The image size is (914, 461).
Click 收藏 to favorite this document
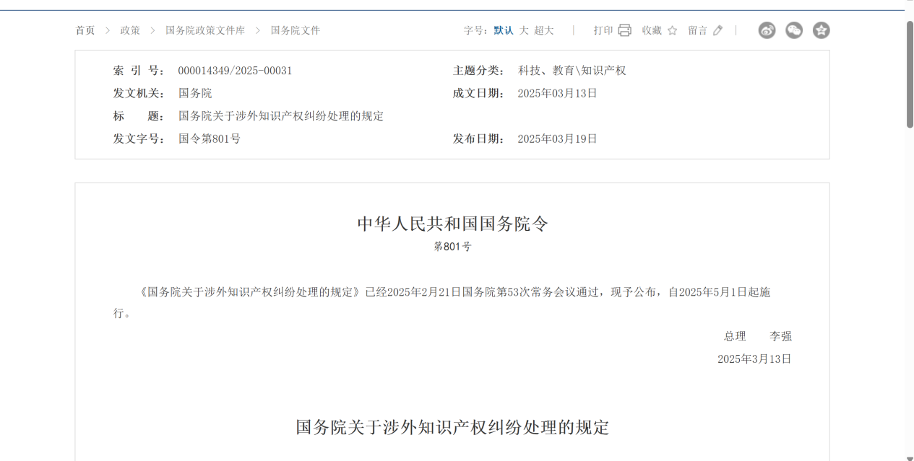point(653,30)
